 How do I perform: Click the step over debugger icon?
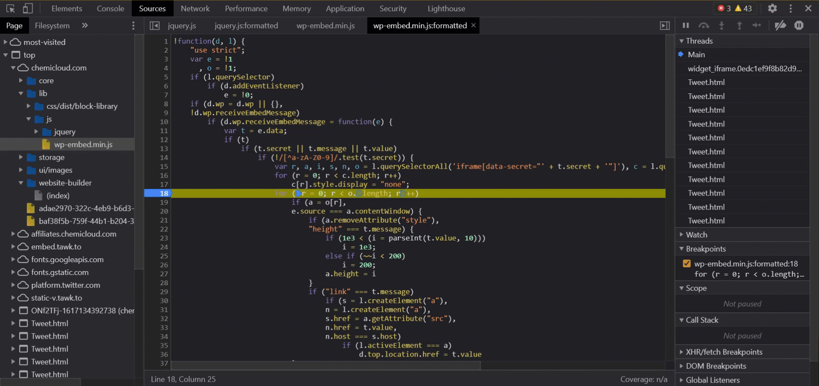click(x=704, y=26)
